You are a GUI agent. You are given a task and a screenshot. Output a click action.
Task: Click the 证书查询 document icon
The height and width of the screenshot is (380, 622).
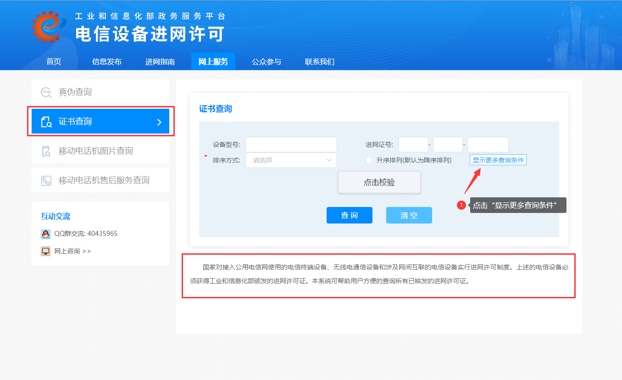pos(46,122)
